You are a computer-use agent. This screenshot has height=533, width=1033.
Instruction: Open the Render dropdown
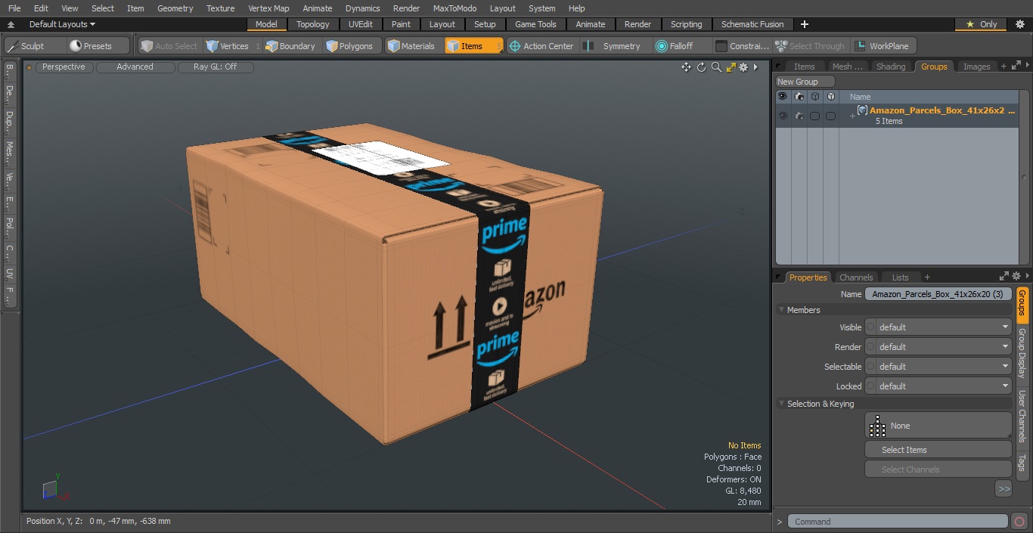pyautogui.click(x=943, y=347)
